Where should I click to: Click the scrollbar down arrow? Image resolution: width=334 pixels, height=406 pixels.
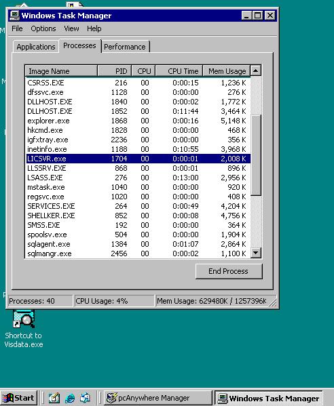pyautogui.click(x=256, y=252)
